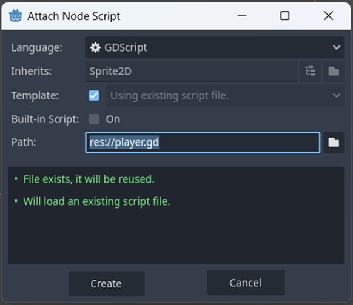This screenshot has width=353, height=305.
Task: Click Create to attach the script
Action: (x=107, y=283)
